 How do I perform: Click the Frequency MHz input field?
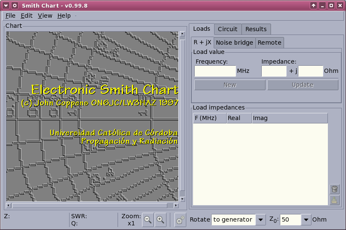click(215, 71)
